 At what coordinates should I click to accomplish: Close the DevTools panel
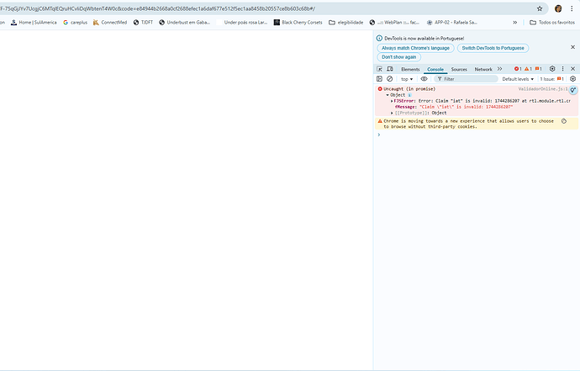[x=572, y=68]
